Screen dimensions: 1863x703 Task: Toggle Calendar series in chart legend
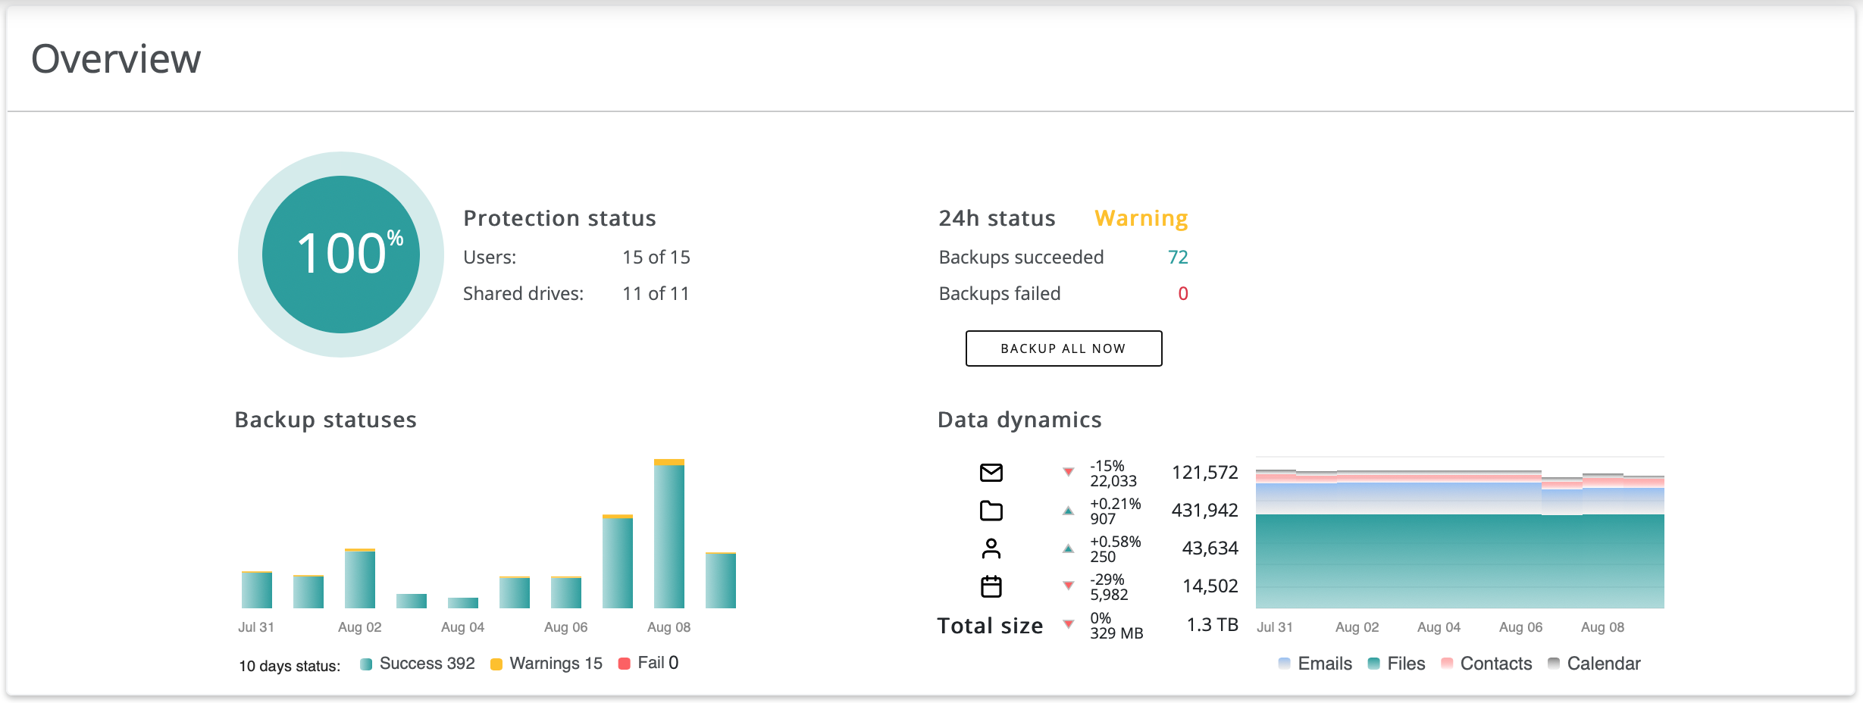1594,664
